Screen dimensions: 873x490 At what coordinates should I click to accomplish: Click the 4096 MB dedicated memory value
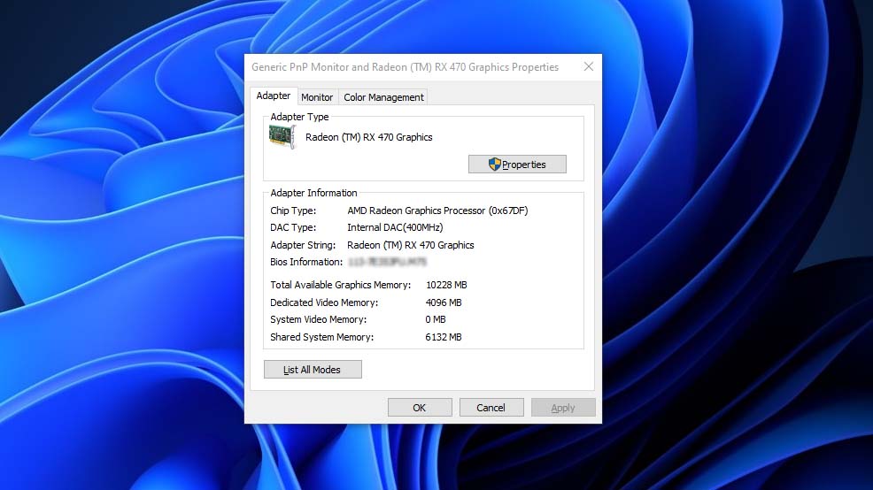click(444, 302)
